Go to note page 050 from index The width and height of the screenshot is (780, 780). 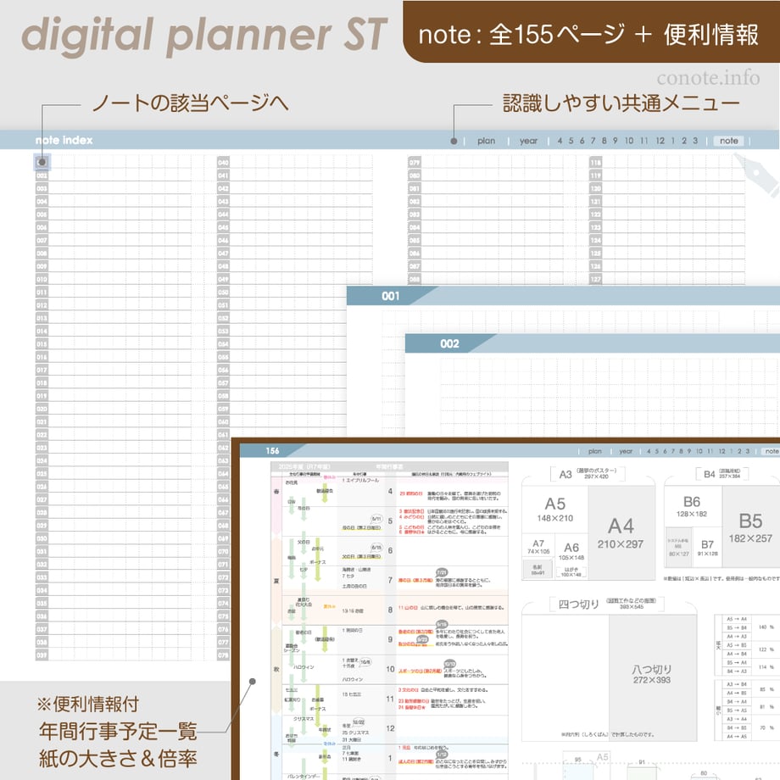click(x=223, y=292)
